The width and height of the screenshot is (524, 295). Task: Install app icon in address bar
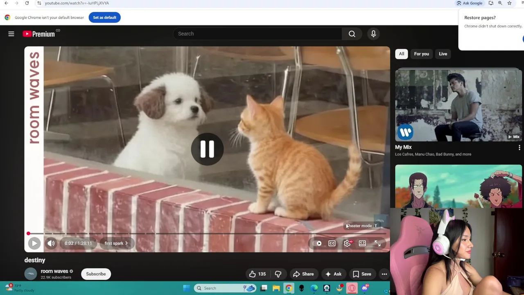coord(491,3)
